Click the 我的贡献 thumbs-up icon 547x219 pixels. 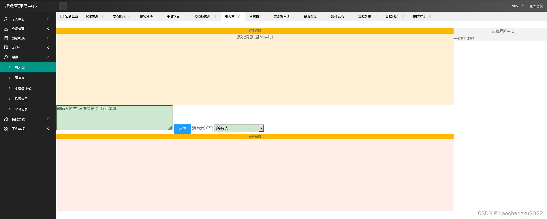[6, 119]
